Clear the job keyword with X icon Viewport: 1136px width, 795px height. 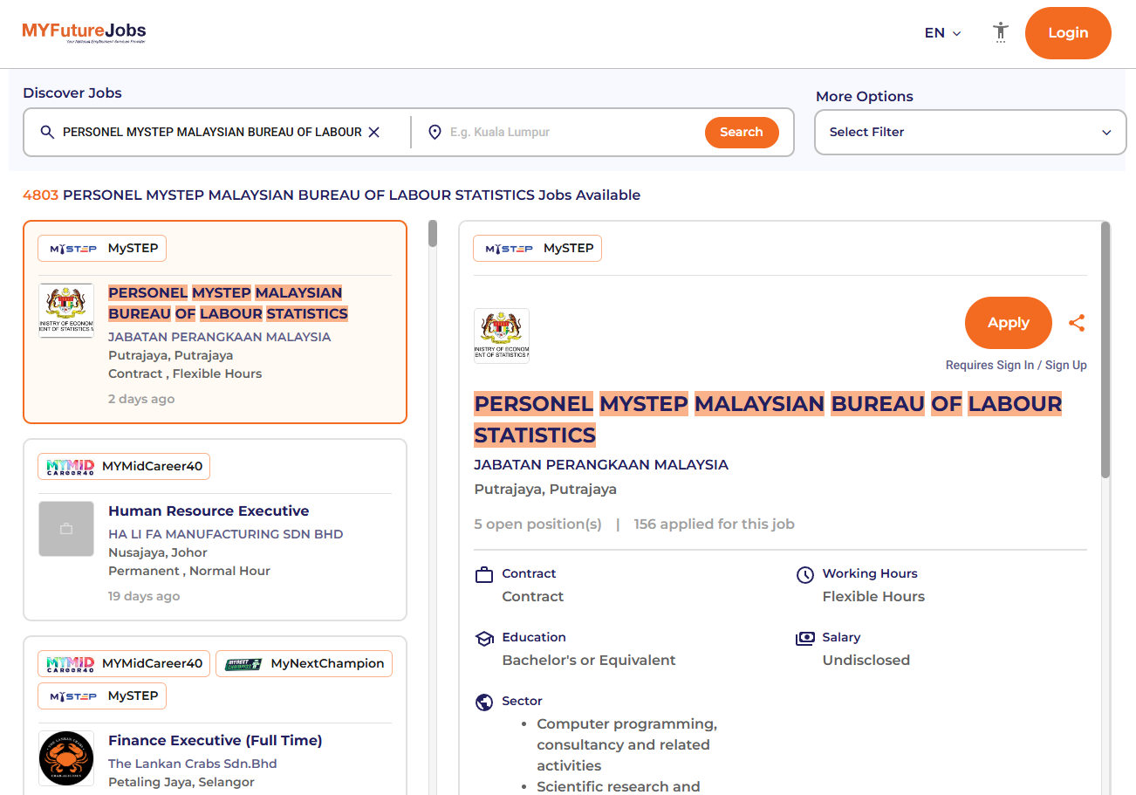373,132
